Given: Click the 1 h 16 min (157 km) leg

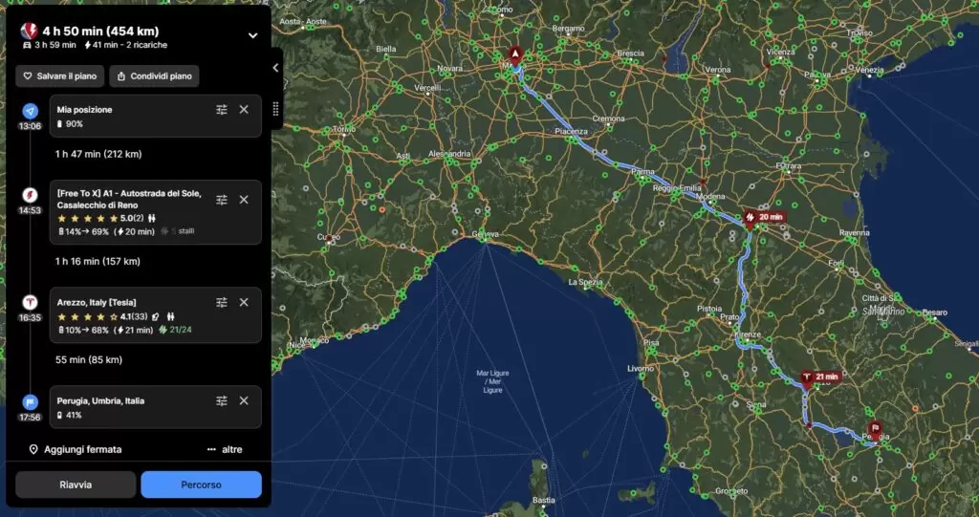Looking at the screenshot, I should [98, 262].
